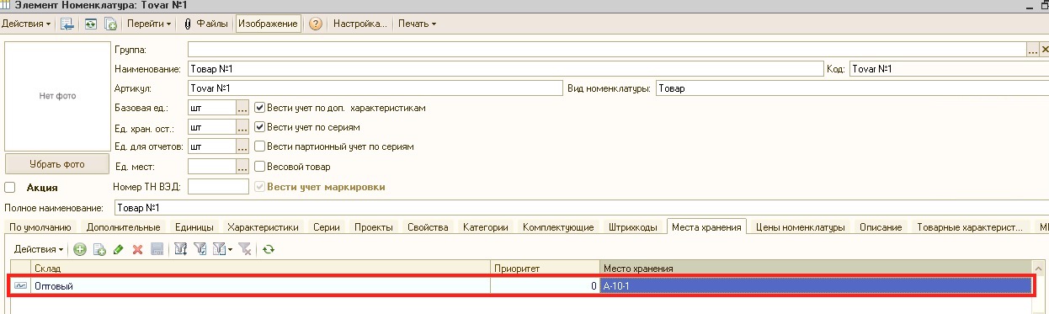This screenshot has width=1049, height=314.
Task: Switch to the Проекты tab
Action: 374,227
